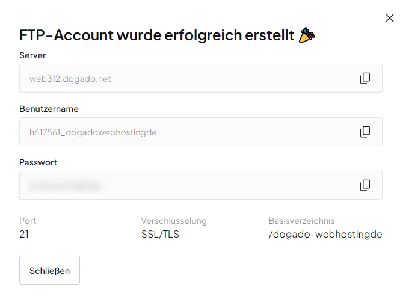Click the Benutzername label
The height and width of the screenshot is (299, 403).
click(x=49, y=109)
